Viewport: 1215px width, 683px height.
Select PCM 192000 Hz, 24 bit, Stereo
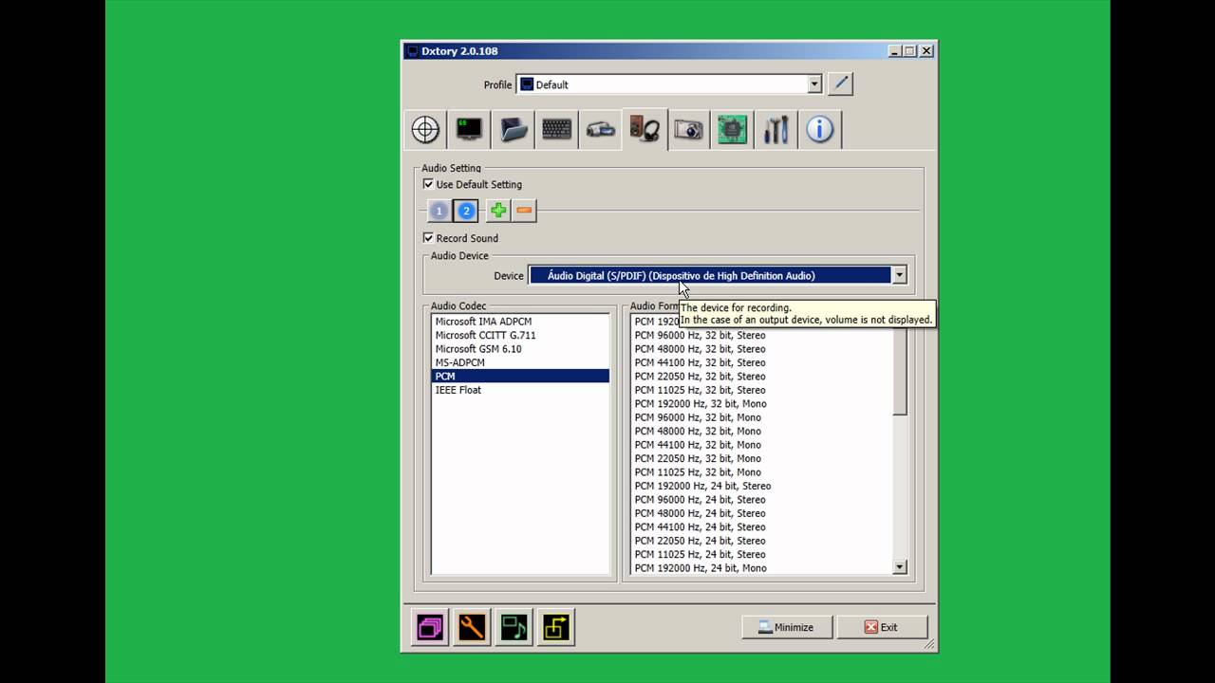click(x=762, y=486)
